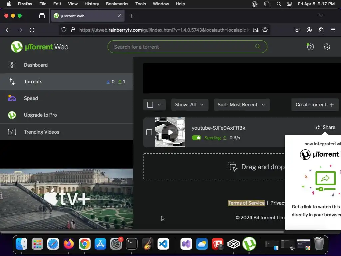Select Upgrade to Pro in sidebar
This screenshot has width=341, height=256.
point(67,115)
